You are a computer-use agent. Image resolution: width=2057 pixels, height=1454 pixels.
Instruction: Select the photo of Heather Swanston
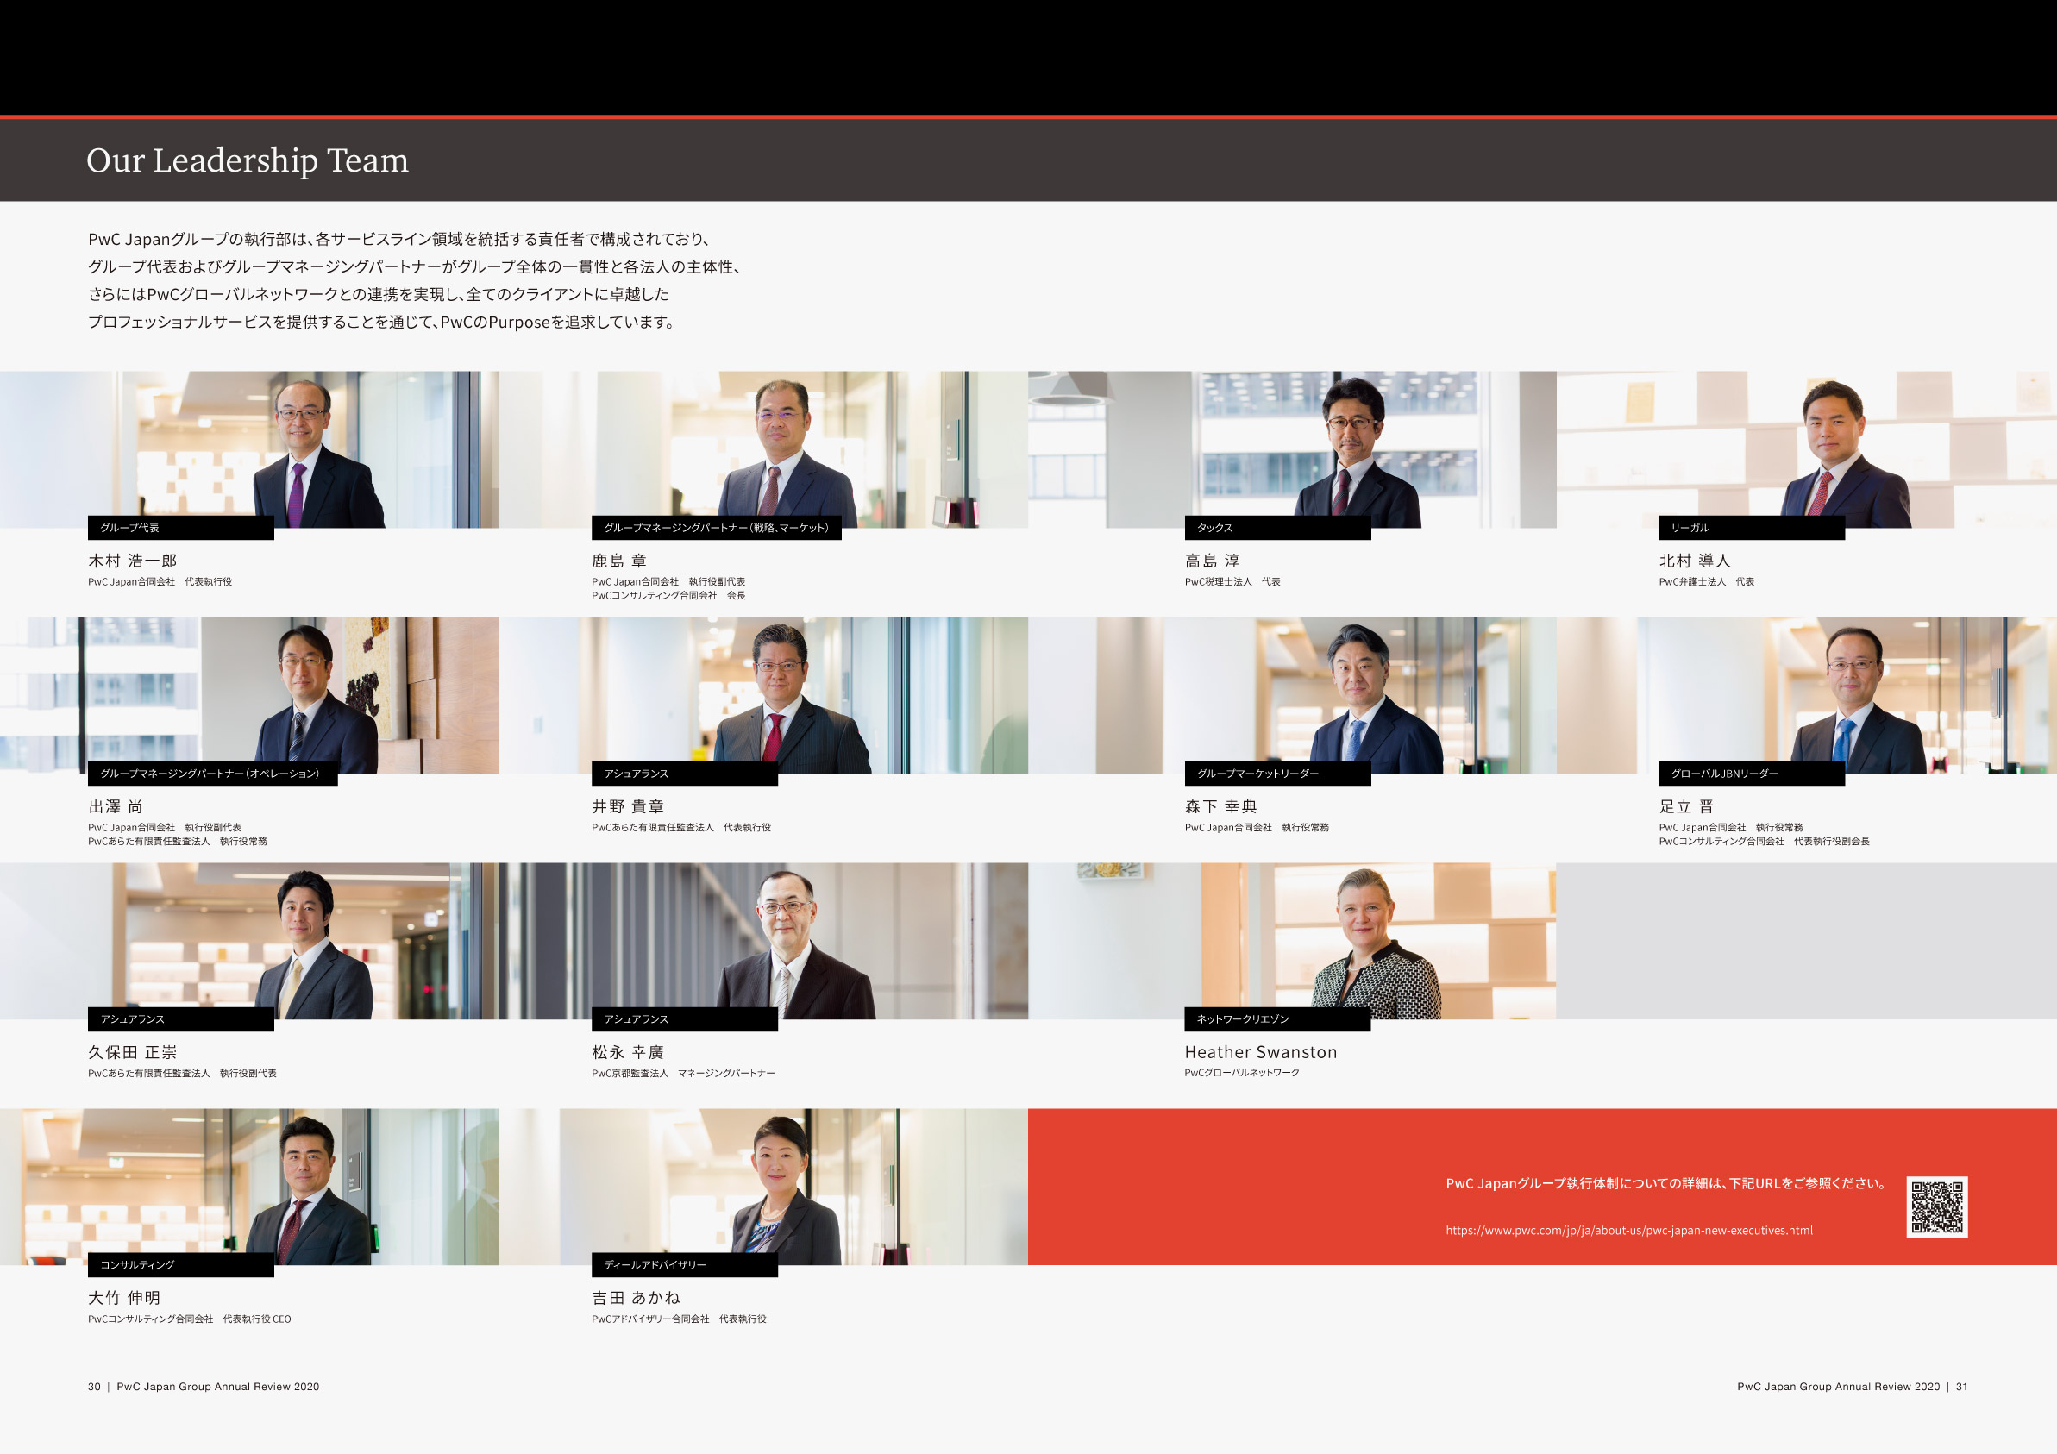click(x=1292, y=941)
